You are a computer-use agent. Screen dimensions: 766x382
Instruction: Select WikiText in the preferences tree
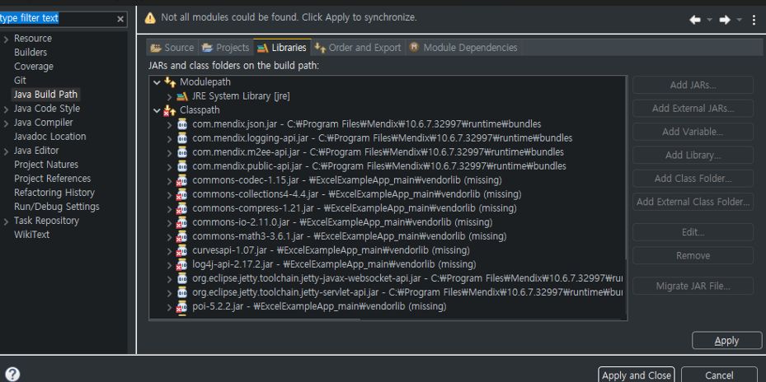[x=31, y=235]
